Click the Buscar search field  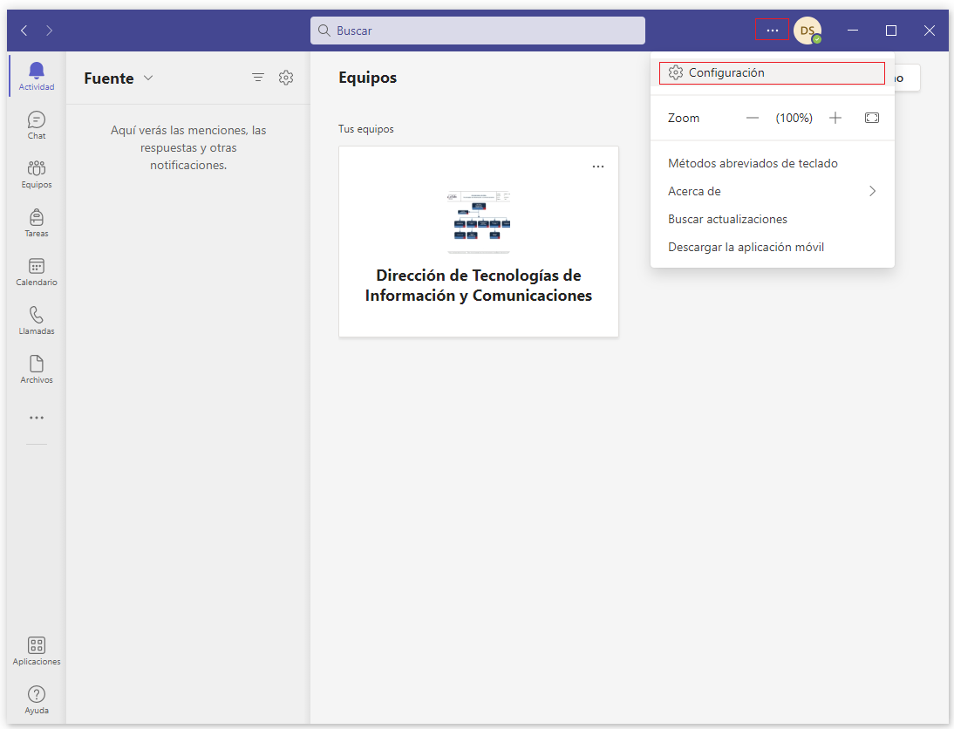[x=478, y=31]
